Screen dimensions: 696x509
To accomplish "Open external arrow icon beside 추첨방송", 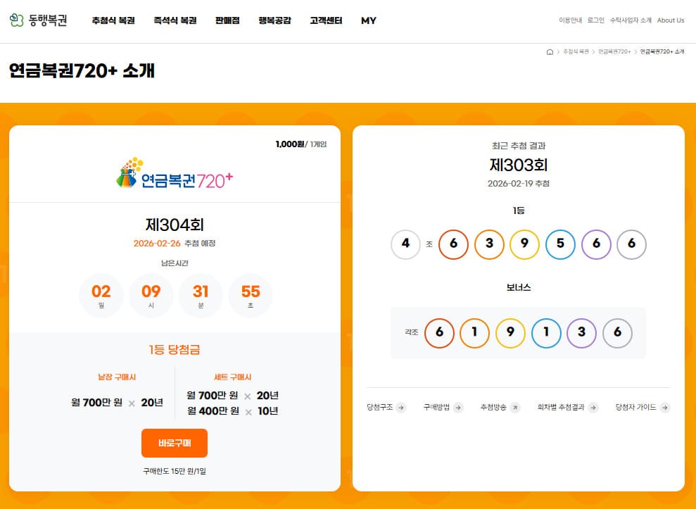I will 514,407.
